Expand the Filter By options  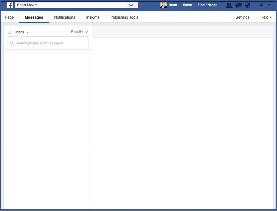tap(79, 32)
